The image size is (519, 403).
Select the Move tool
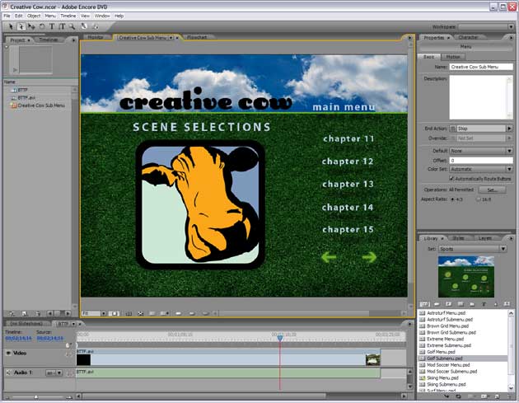31,26
